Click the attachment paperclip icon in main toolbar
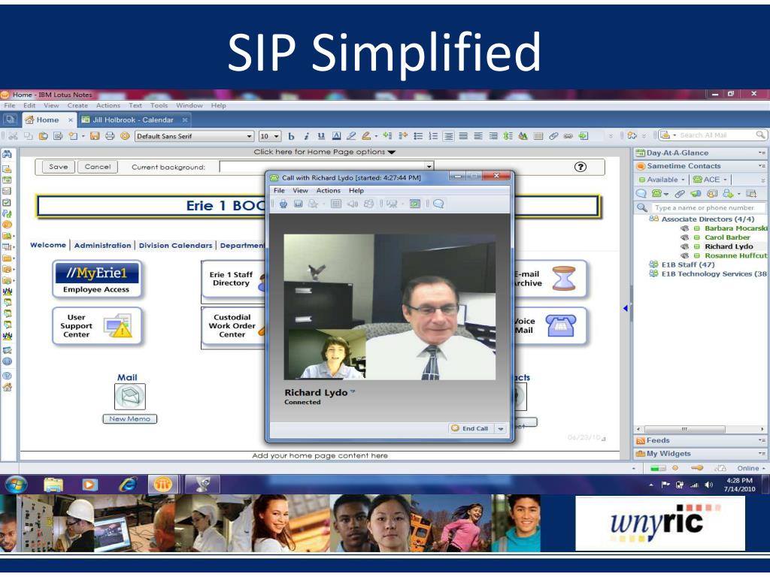Image resolution: width=770 pixels, height=577 pixels. [x=553, y=136]
